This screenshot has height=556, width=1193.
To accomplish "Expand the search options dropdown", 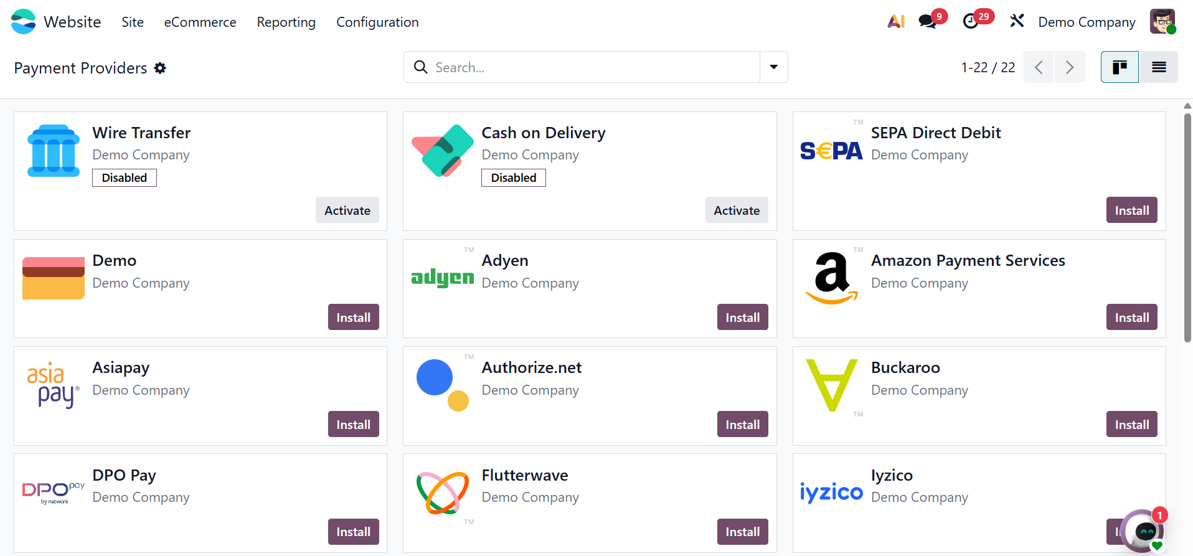I will pyautogui.click(x=773, y=67).
